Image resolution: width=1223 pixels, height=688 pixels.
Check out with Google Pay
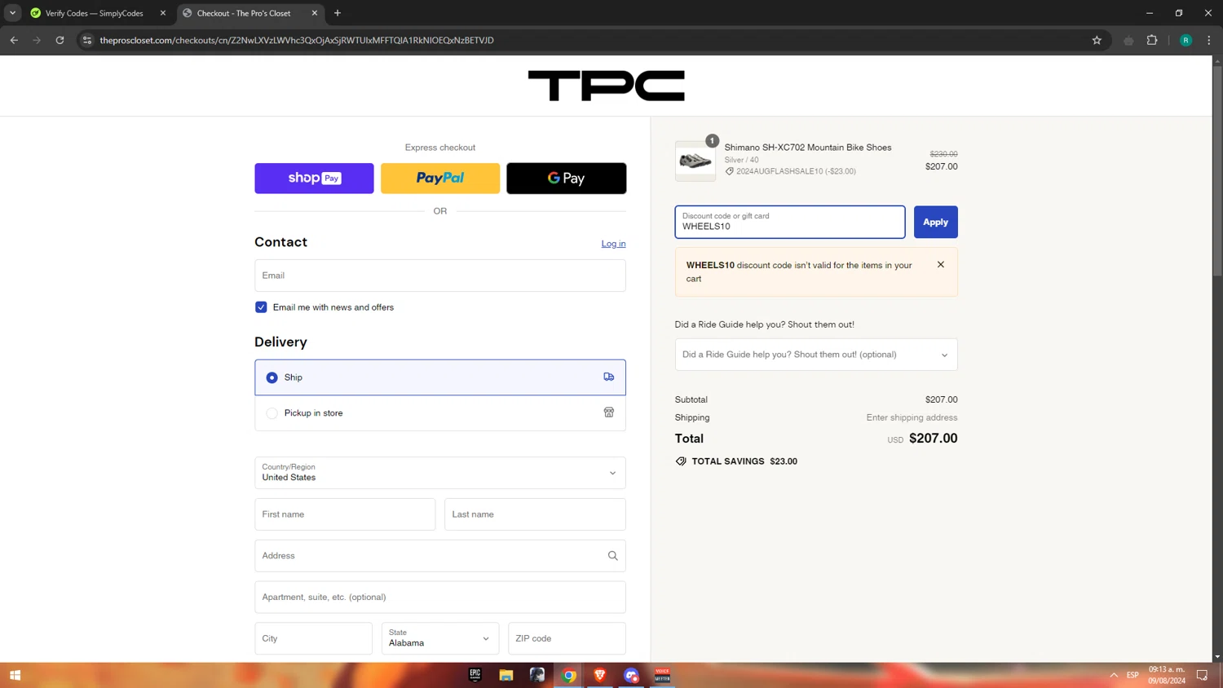[x=567, y=178]
